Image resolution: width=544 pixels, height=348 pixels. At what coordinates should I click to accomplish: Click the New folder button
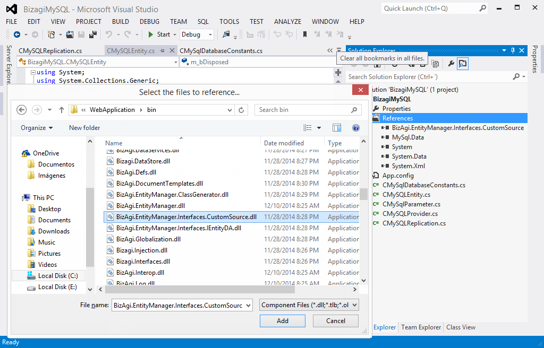[x=84, y=128]
